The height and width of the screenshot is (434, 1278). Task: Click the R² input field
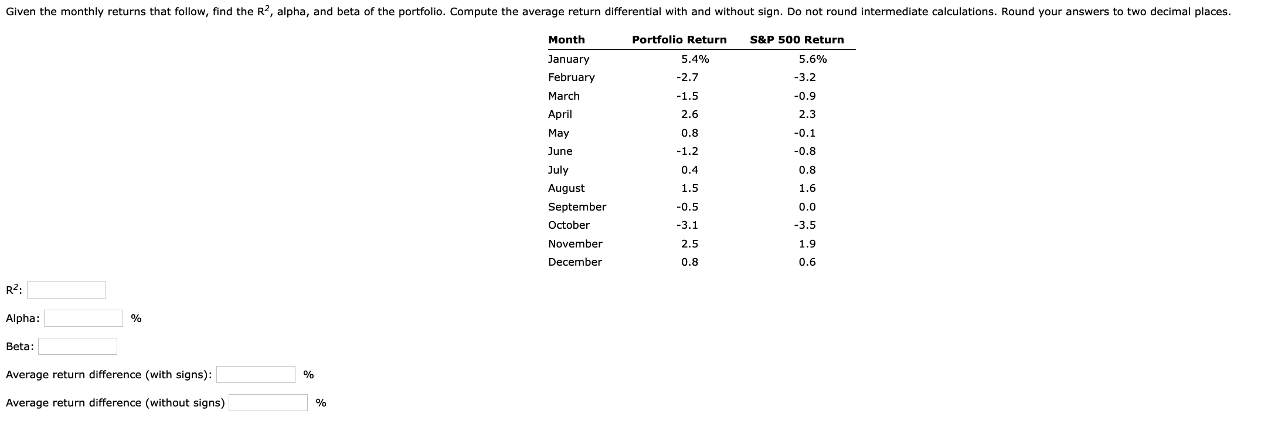[x=66, y=289]
